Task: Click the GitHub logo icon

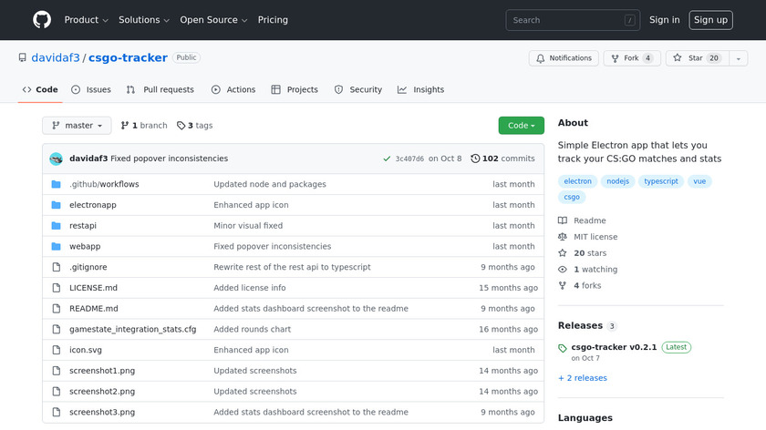Action: pyautogui.click(x=42, y=20)
